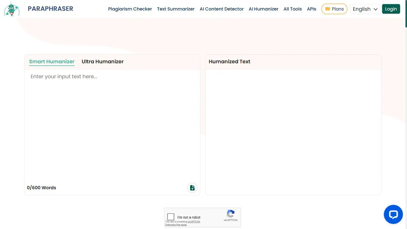Open APIs menu item
407x229 pixels.
[x=312, y=9]
